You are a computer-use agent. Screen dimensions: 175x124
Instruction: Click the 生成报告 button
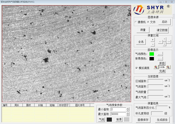tap(162, 120)
